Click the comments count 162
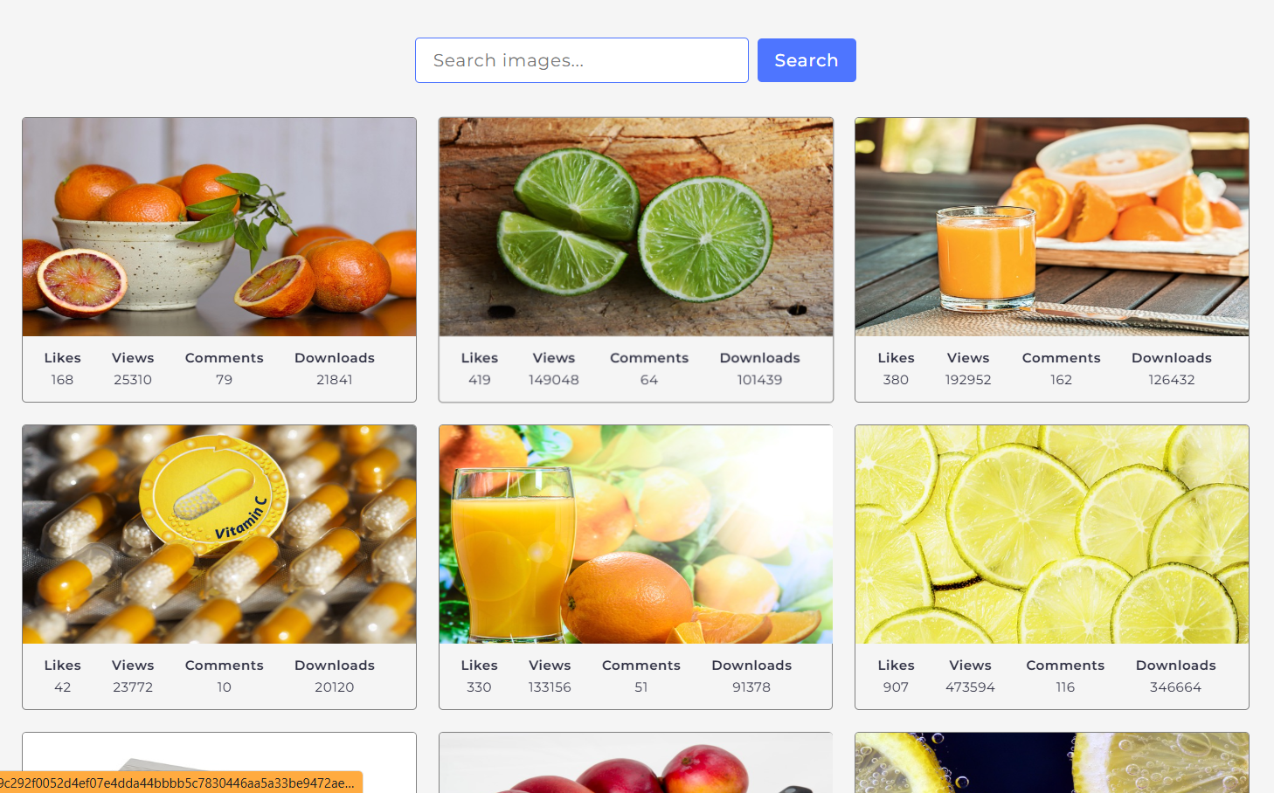Image resolution: width=1274 pixels, height=793 pixels. point(1062,380)
